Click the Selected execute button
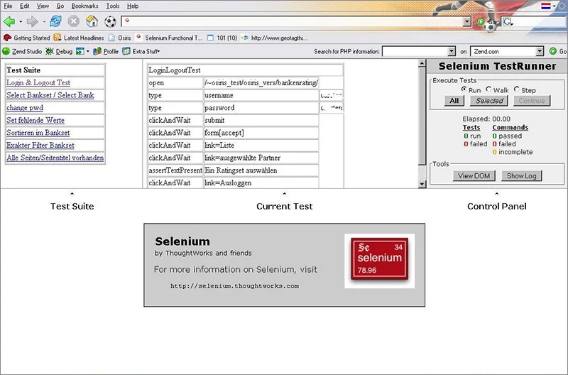568x375 pixels. 489,101
